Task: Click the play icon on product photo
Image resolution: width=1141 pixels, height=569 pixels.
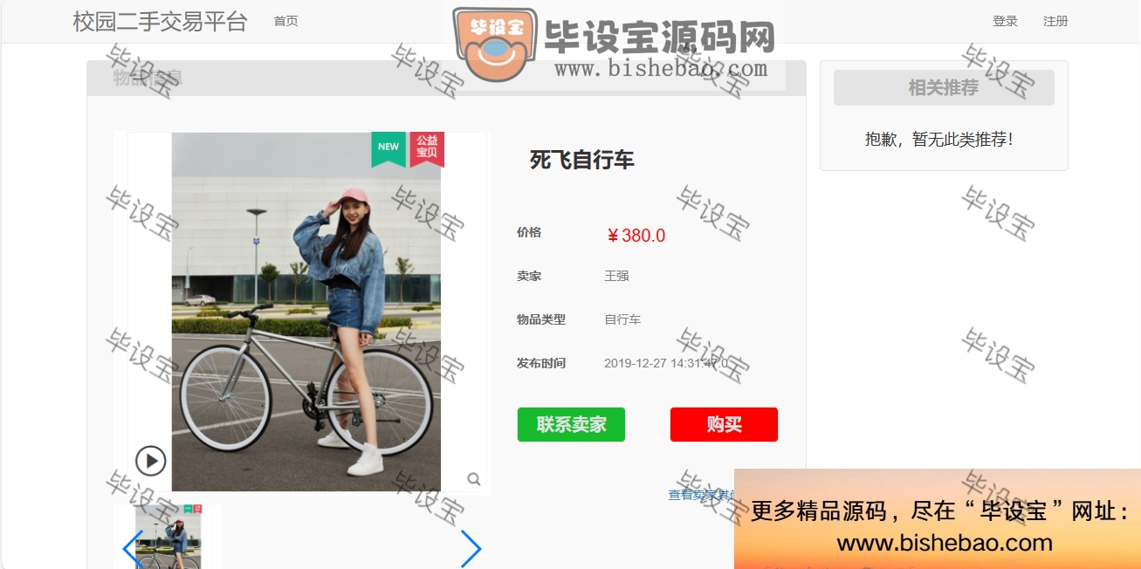Action: (150, 461)
